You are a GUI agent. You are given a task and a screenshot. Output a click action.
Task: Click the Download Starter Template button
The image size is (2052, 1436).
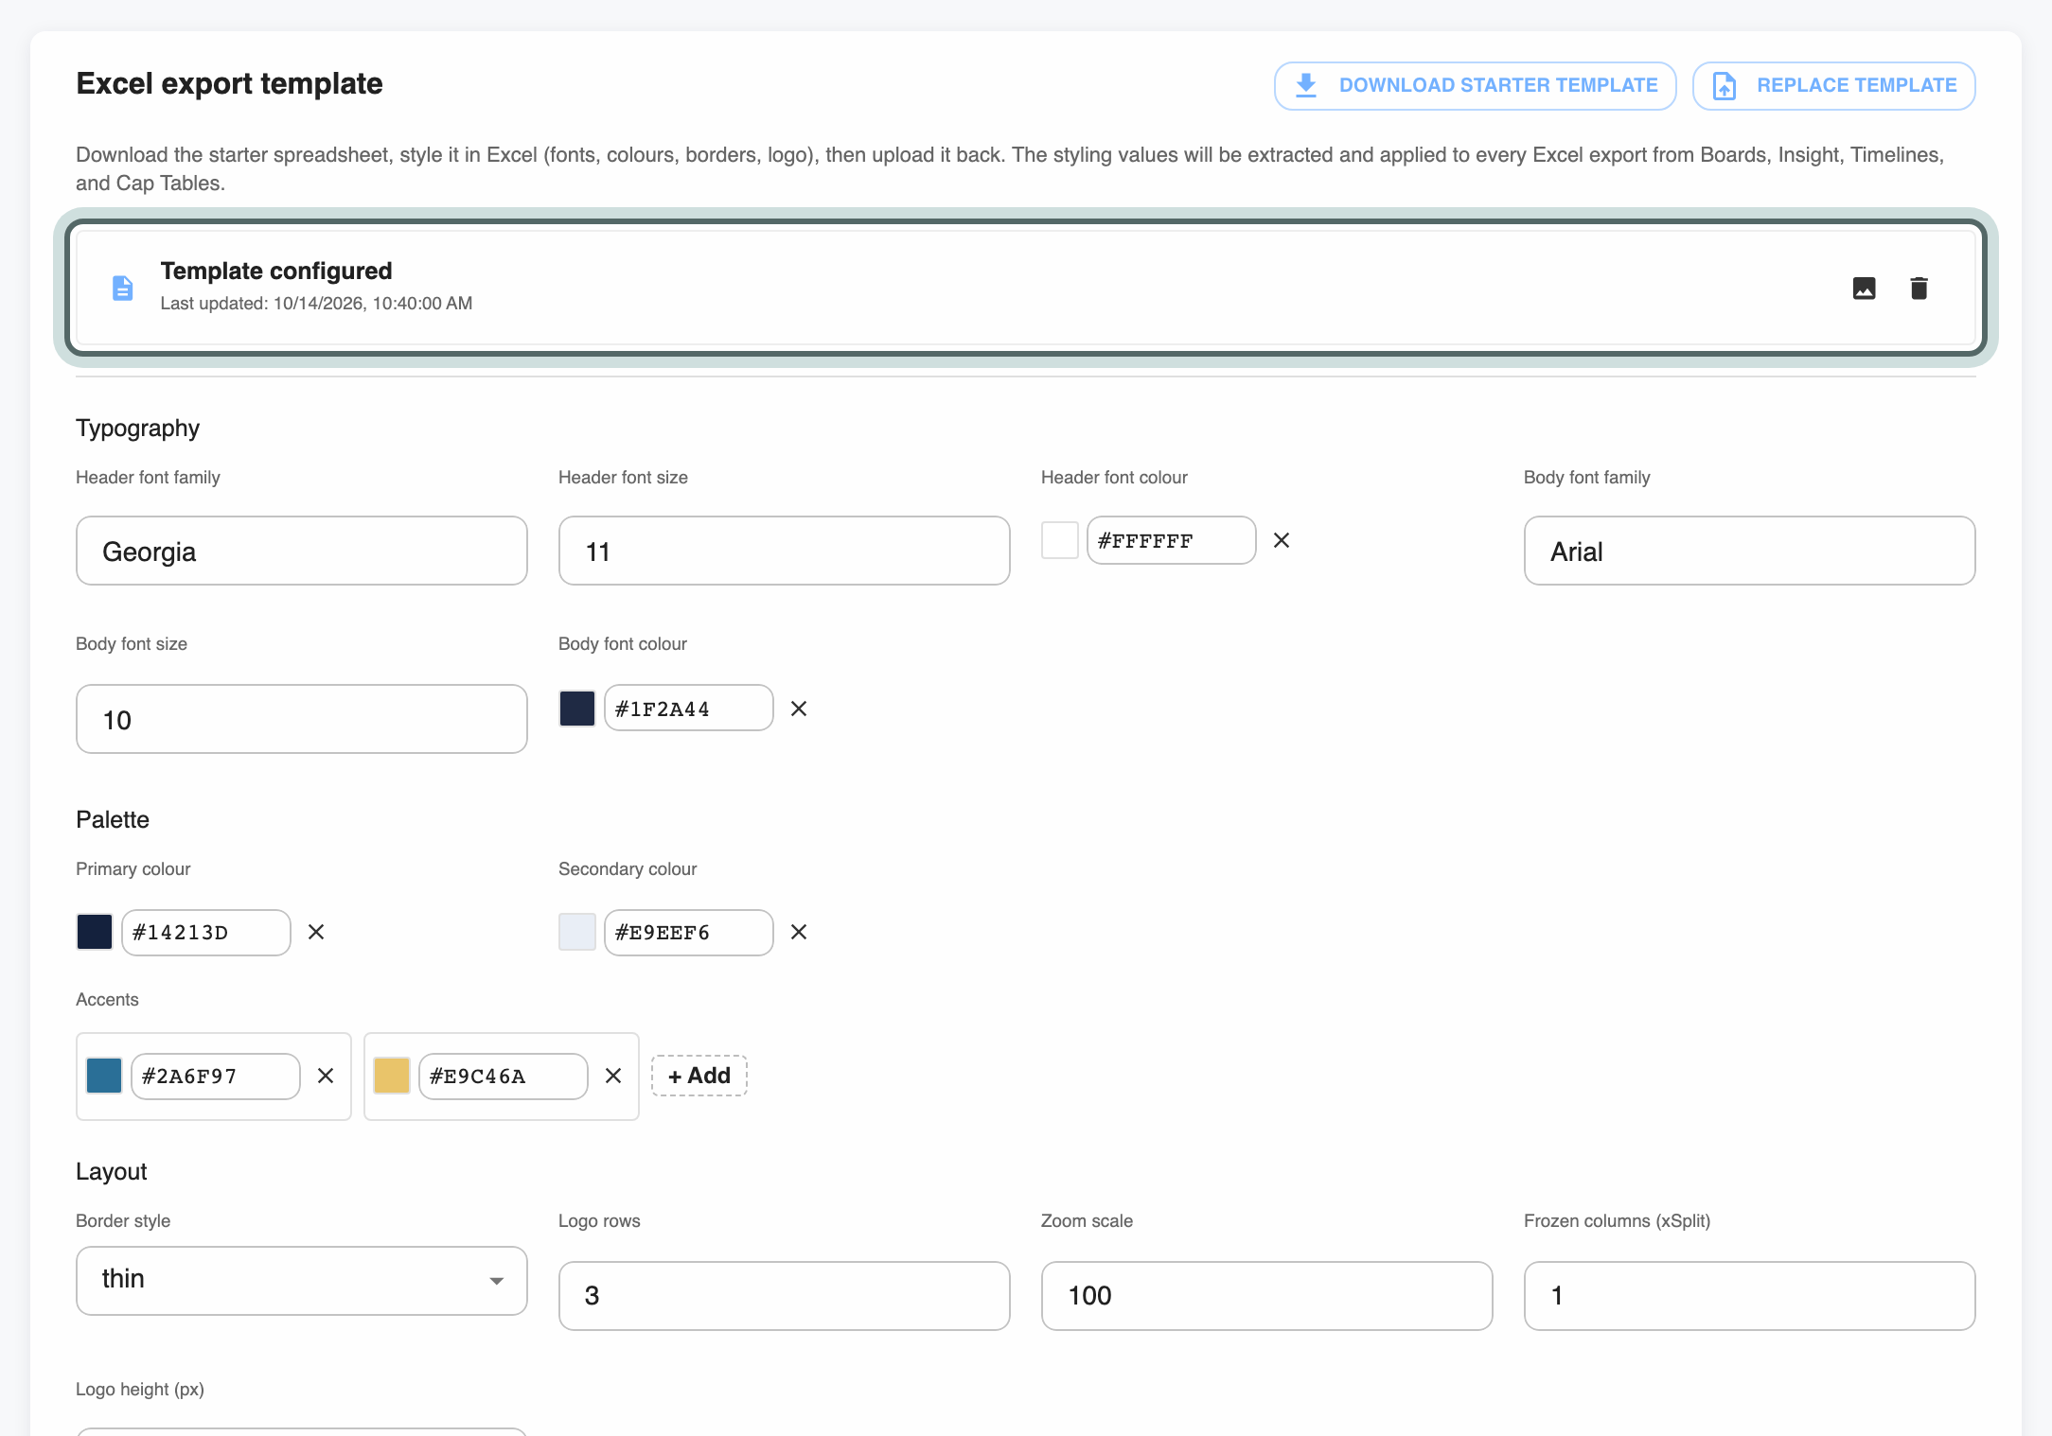(1475, 85)
